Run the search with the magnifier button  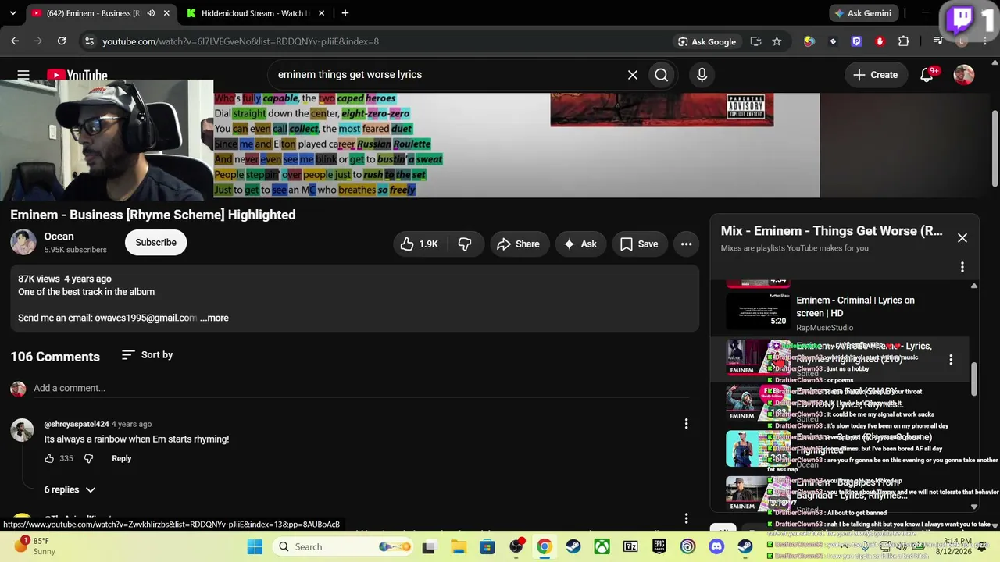click(662, 75)
